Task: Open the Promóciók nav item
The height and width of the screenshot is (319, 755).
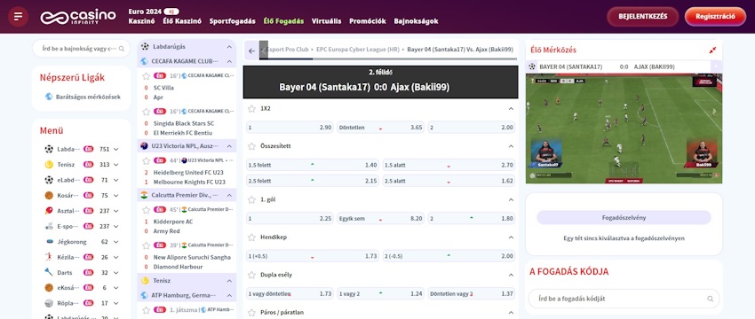Action: [x=368, y=21]
